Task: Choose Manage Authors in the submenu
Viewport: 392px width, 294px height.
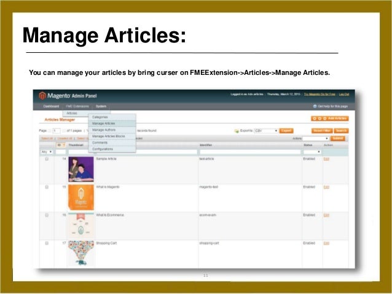Action: (112, 130)
